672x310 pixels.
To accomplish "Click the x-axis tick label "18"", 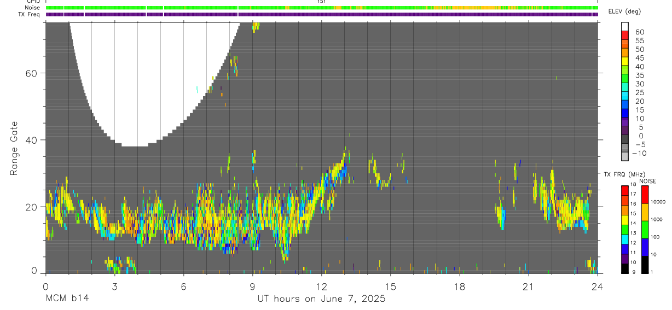I will coord(459,286).
